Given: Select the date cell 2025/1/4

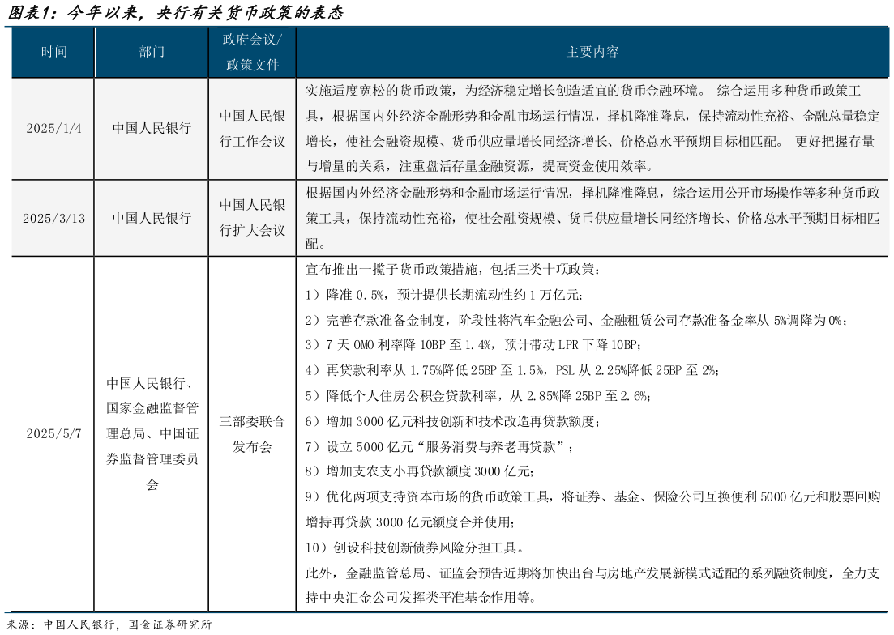Looking at the screenshot, I should point(52,126).
